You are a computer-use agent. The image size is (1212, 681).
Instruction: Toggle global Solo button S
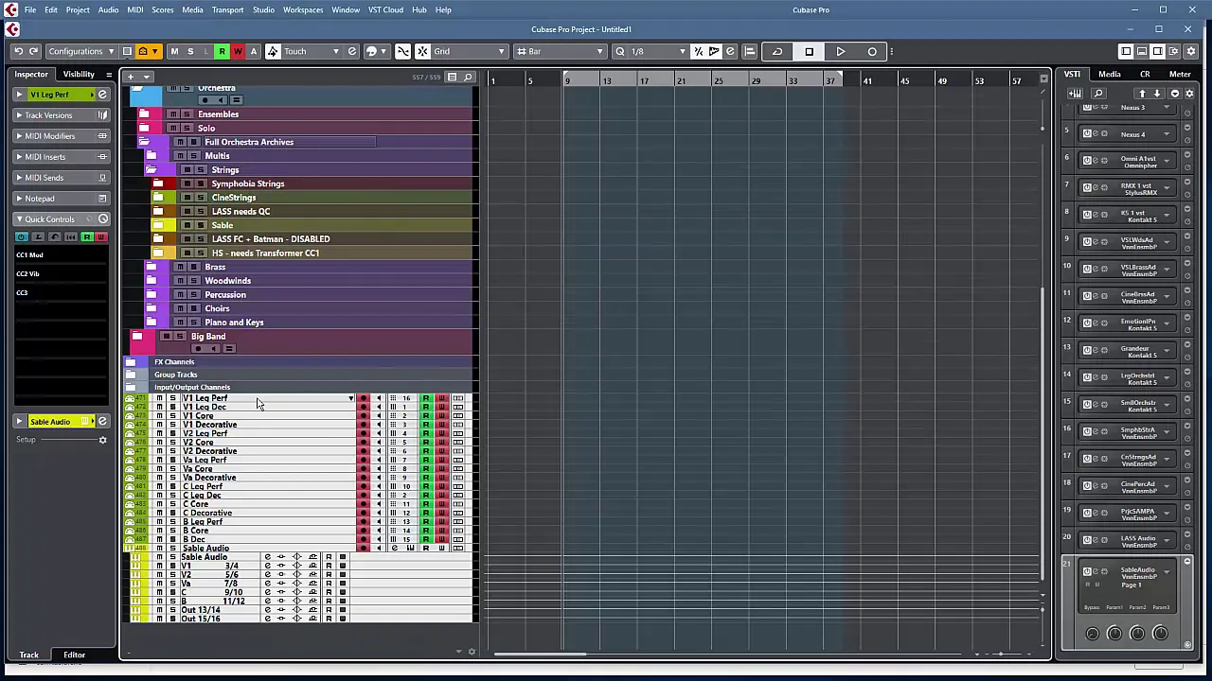tap(190, 51)
